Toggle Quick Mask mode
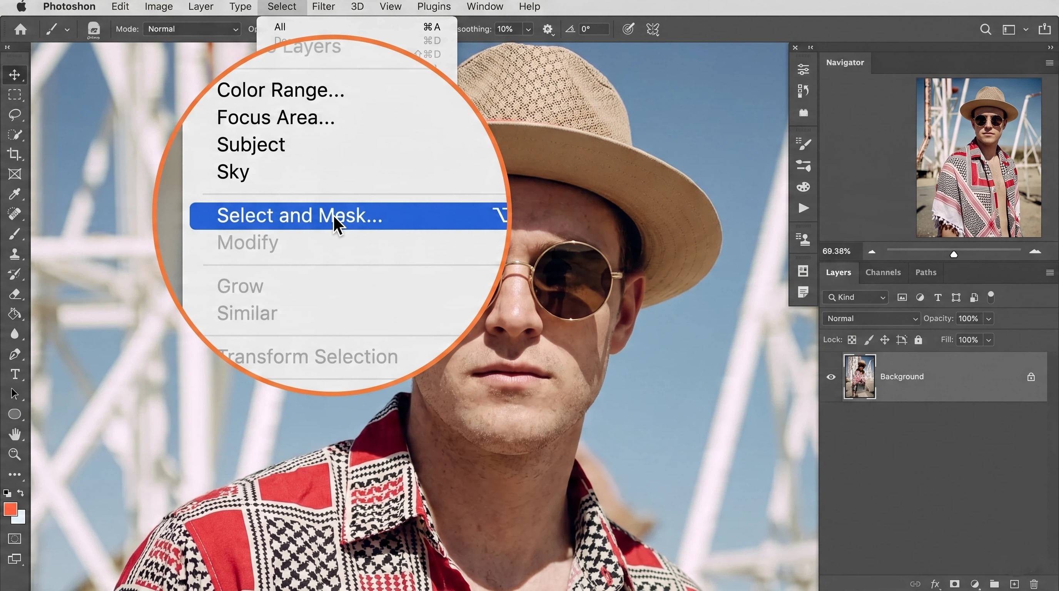The height and width of the screenshot is (591, 1059). (x=15, y=539)
